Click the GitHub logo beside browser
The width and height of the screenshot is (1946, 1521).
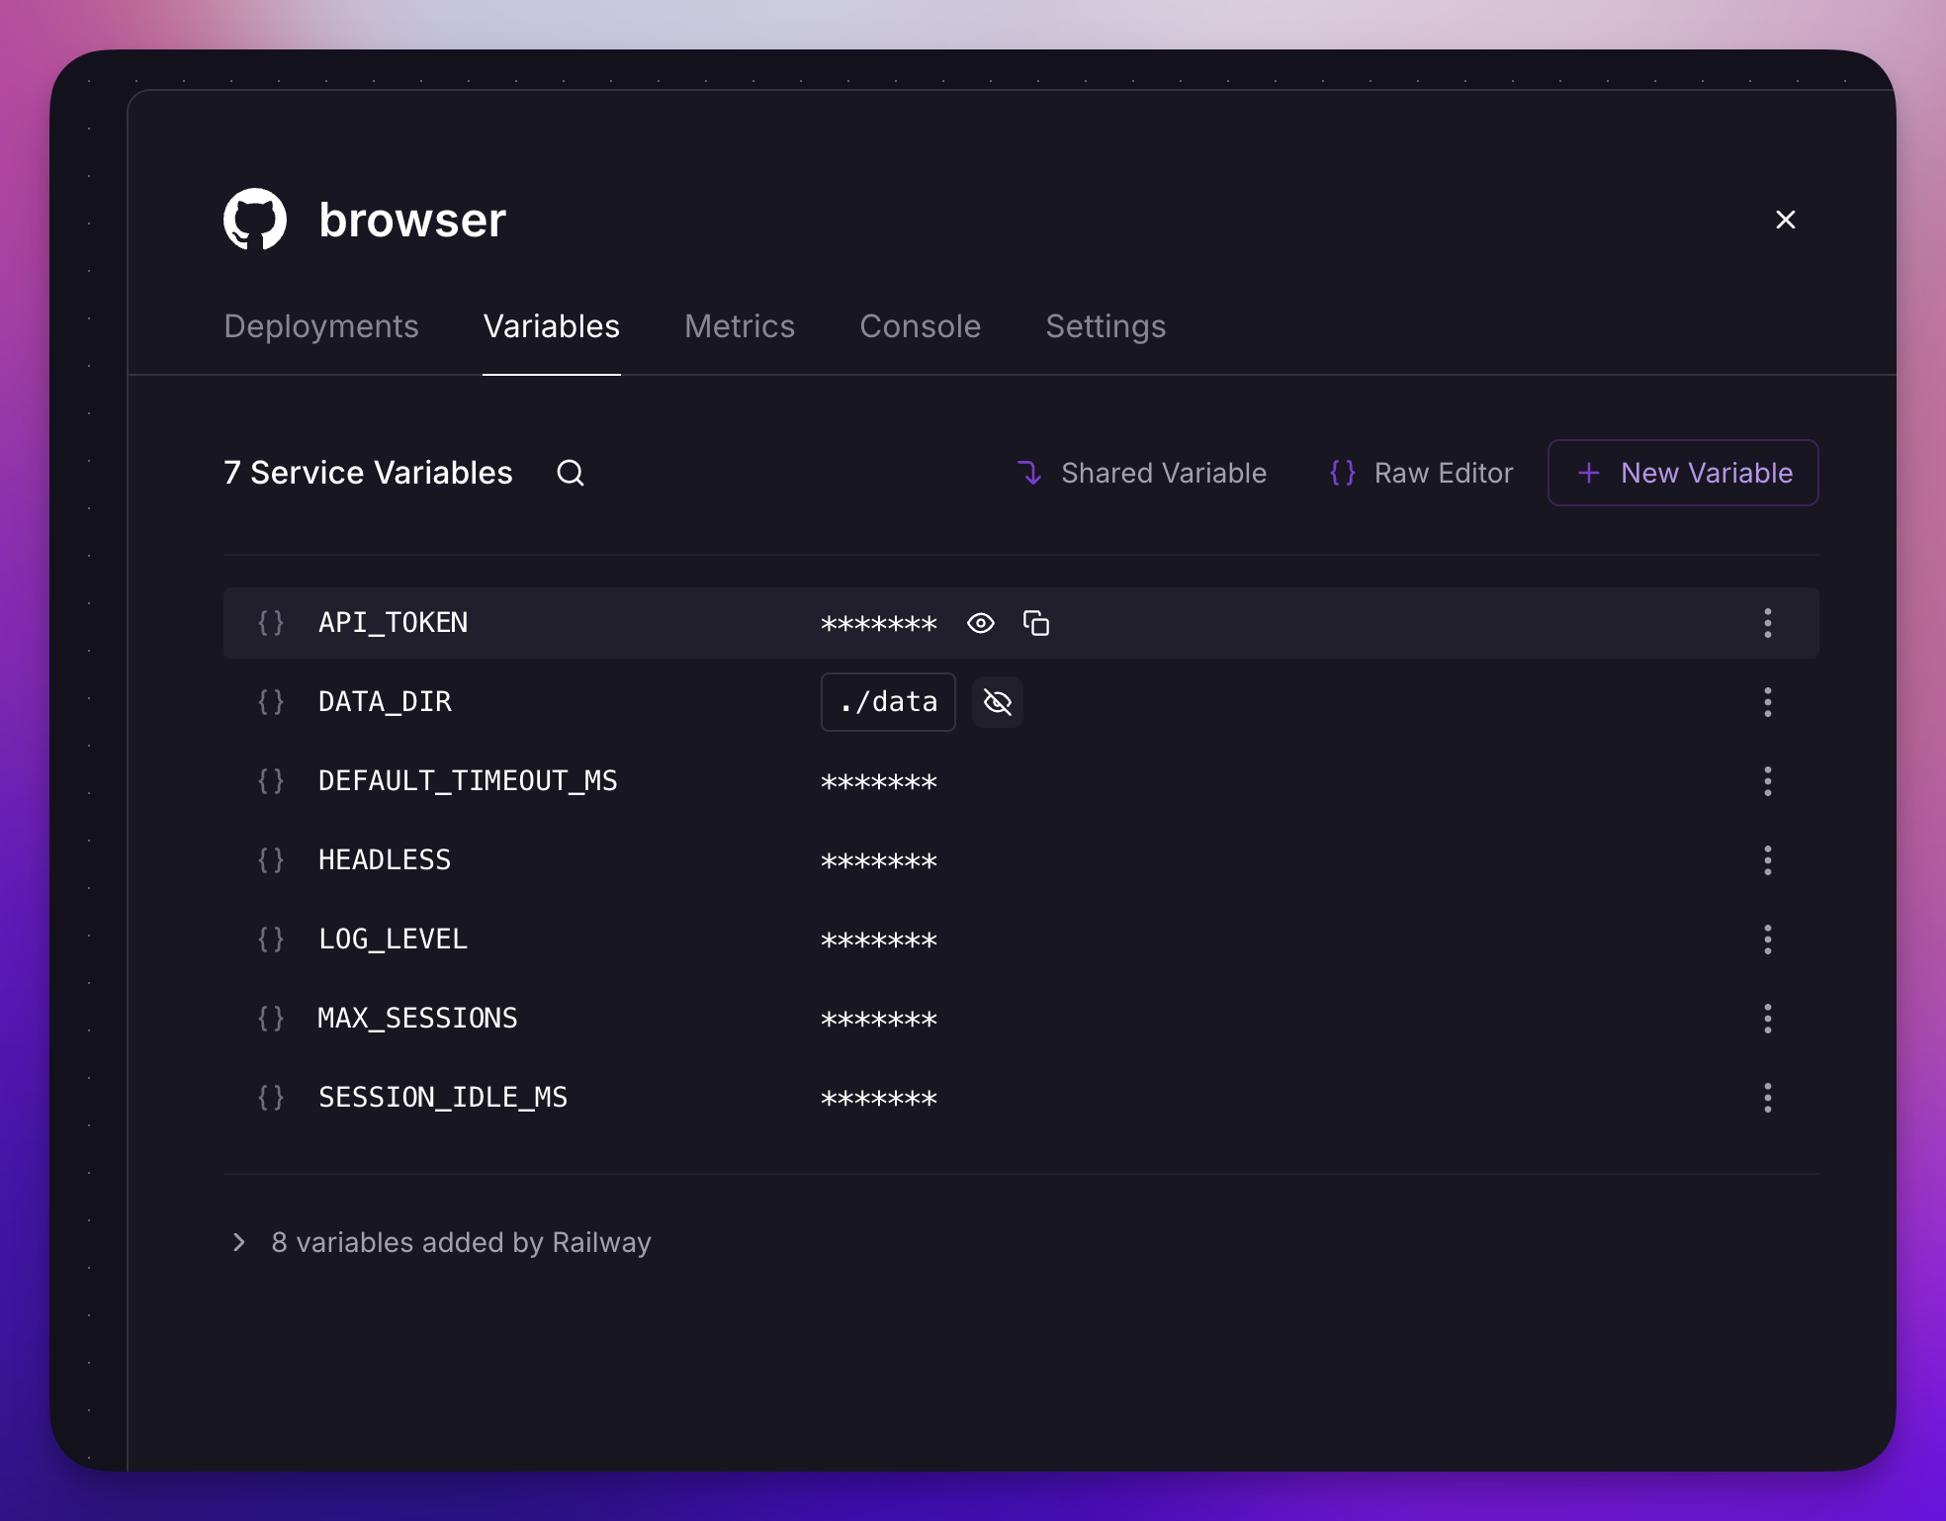point(255,220)
